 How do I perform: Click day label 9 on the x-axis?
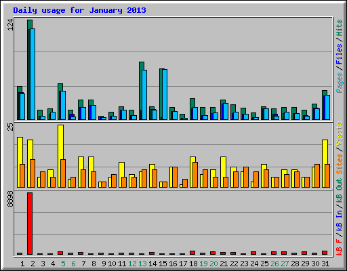click(104, 264)
